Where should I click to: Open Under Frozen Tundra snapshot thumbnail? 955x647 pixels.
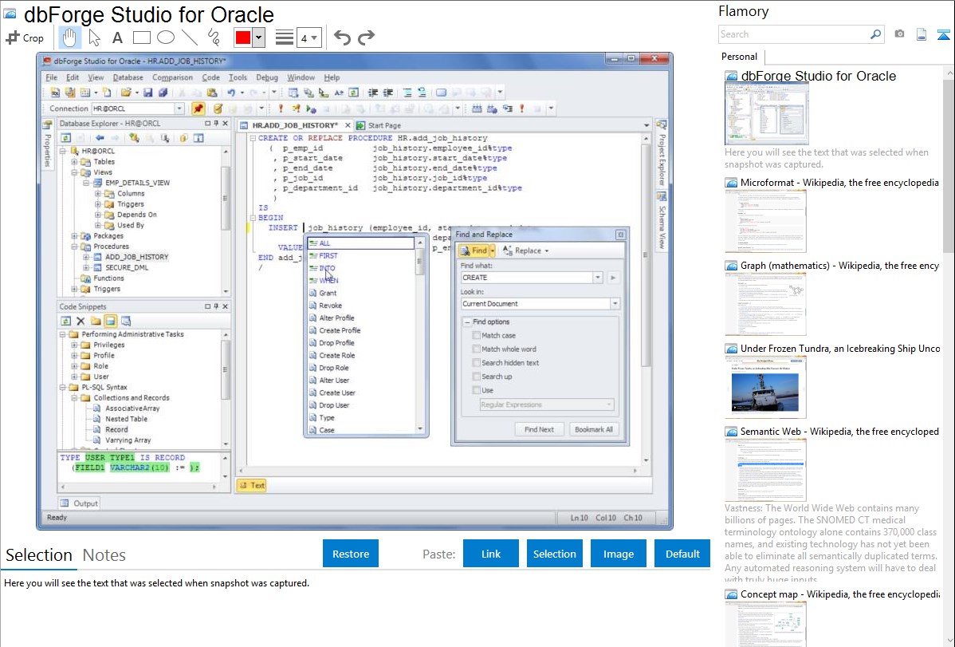point(765,387)
